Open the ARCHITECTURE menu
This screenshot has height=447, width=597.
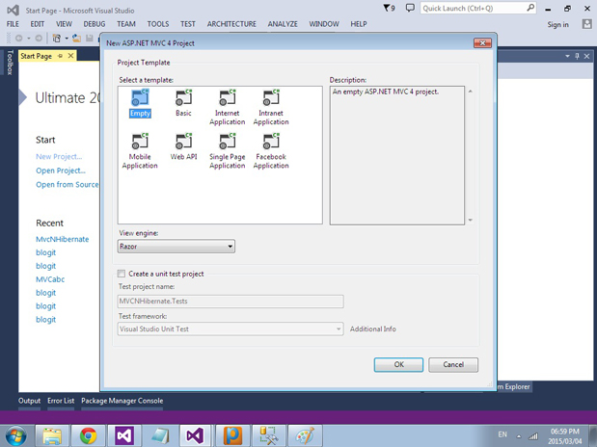tap(231, 24)
